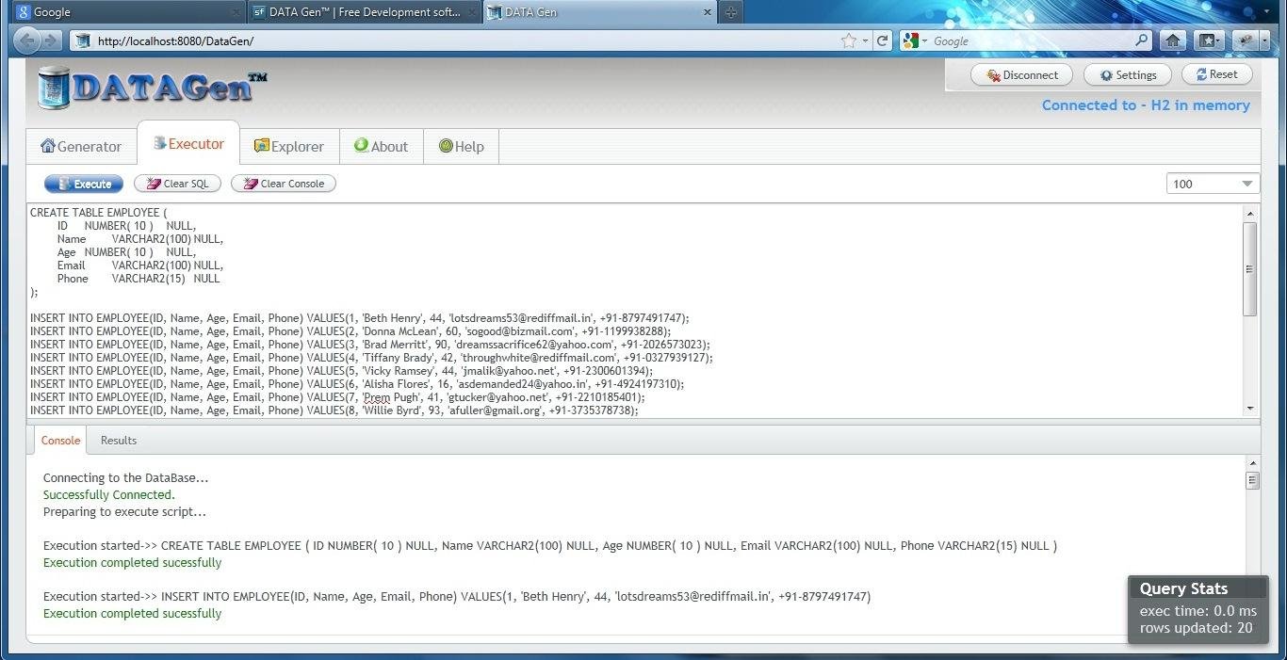This screenshot has height=660, width=1287.
Task: Switch to the Explorer tab
Action: point(289,146)
